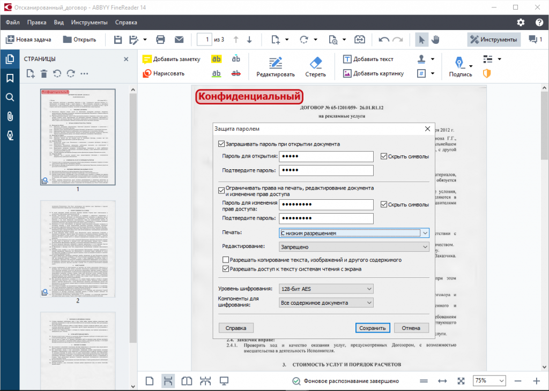
Task: Open the Search sidebar icon
Action: (x=10, y=97)
